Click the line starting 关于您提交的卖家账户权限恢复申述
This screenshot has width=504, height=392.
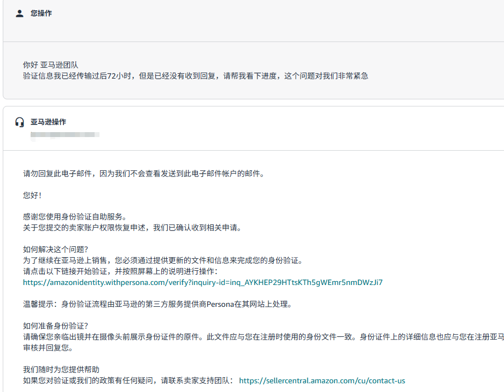[x=132, y=228]
